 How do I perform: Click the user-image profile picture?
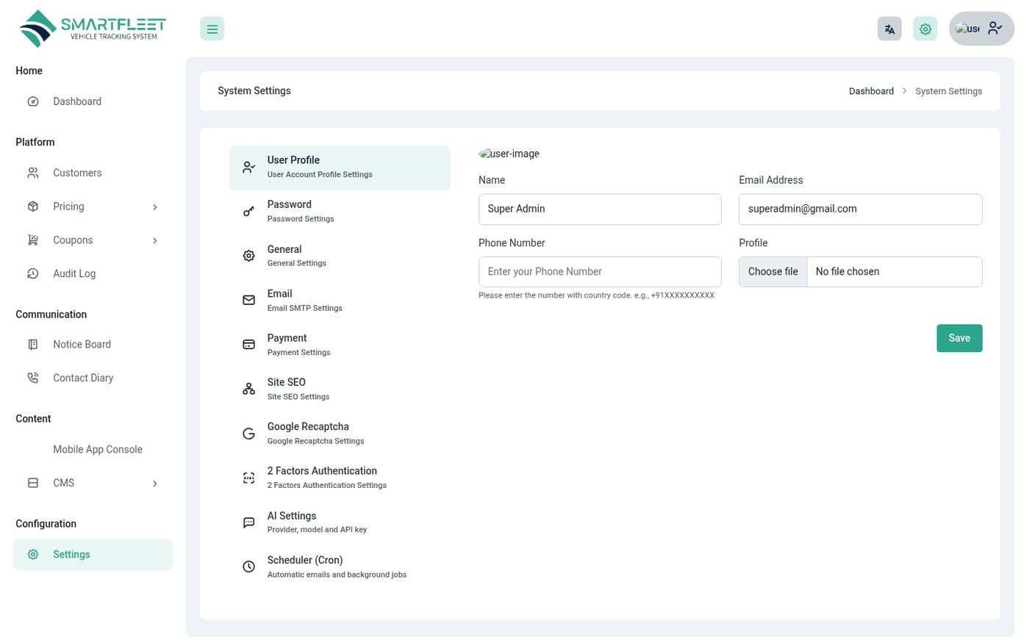[x=509, y=154]
